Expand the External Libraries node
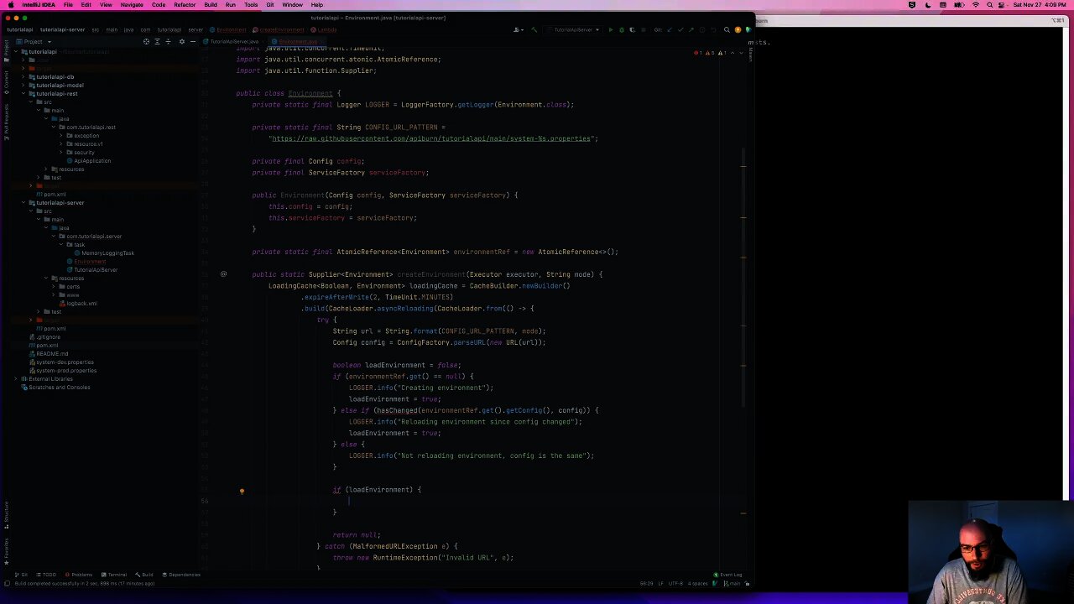Screen dimensions: 1074x604 [15, 379]
